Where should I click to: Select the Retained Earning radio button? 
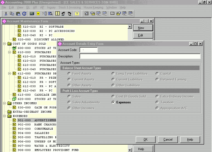click(157, 79)
